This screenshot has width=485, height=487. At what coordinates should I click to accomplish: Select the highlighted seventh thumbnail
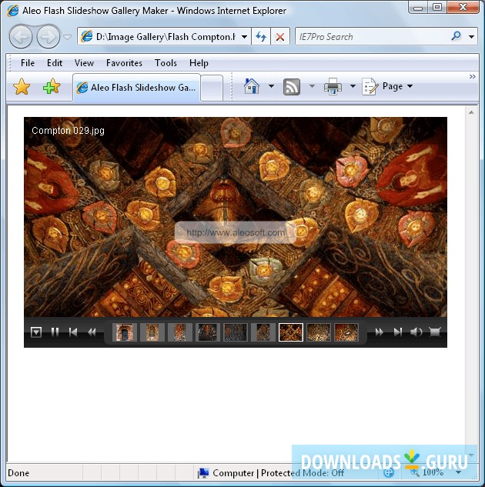coord(291,332)
